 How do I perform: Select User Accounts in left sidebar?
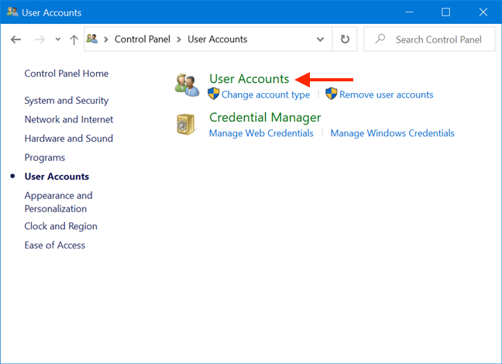57,177
